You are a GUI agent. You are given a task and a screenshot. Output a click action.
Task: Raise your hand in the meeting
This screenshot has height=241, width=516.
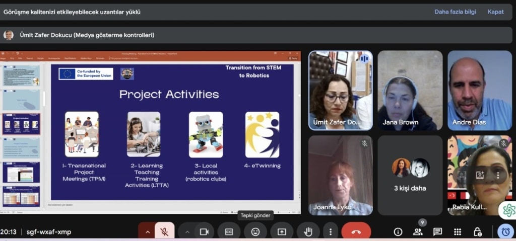pos(308,231)
